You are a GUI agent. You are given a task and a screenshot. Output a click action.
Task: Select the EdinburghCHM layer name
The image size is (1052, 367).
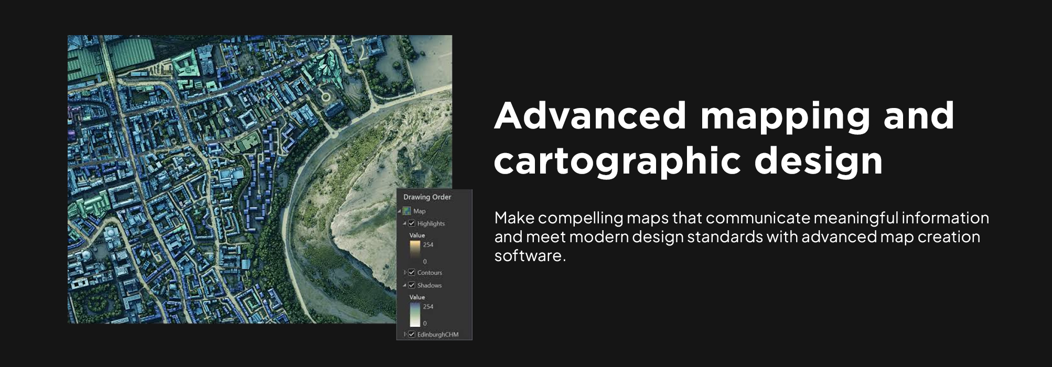(438, 334)
